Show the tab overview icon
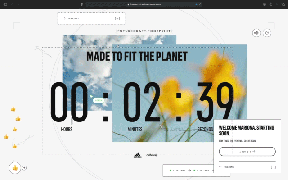Screen dimensions: 288x180 coord(283,4)
